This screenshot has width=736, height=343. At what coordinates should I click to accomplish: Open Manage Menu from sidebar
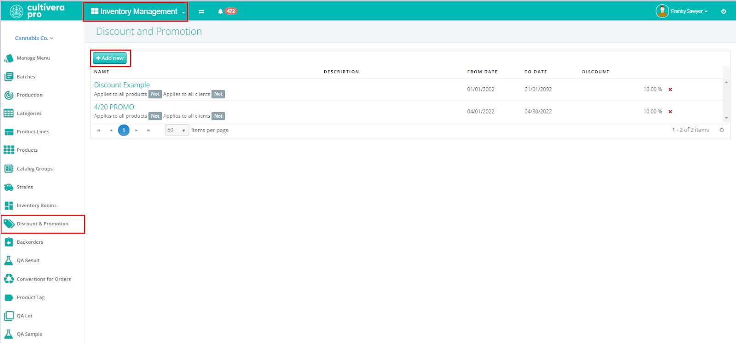[33, 58]
